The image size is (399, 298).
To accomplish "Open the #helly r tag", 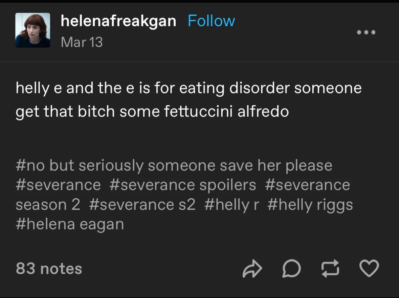I will click(x=231, y=204).
